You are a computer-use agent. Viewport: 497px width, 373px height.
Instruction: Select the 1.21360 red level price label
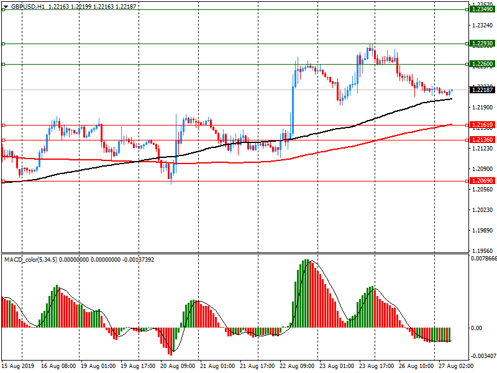[x=483, y=140]
